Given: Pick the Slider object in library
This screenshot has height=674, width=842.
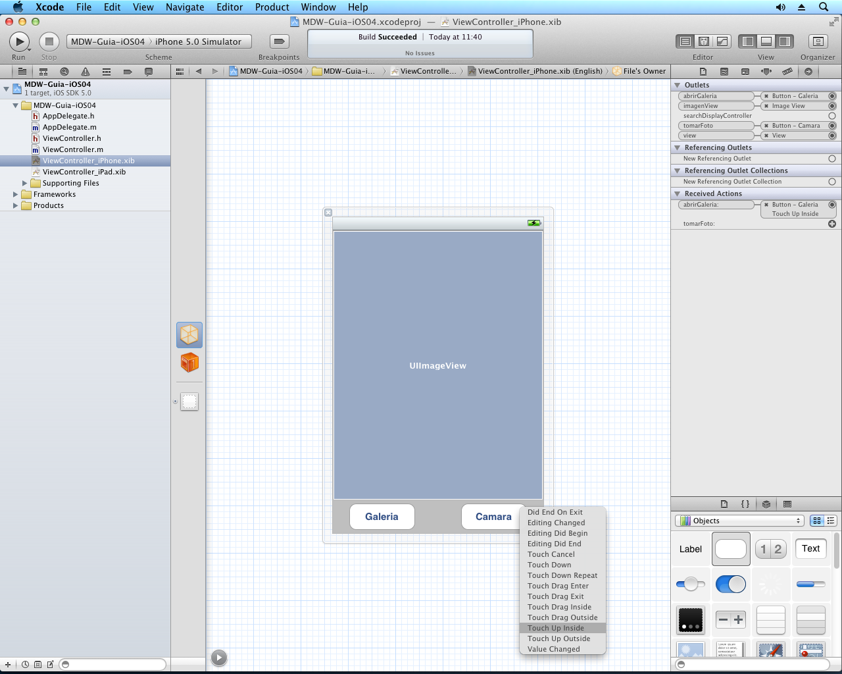Looking at the screenshot, I should (691, 584).
